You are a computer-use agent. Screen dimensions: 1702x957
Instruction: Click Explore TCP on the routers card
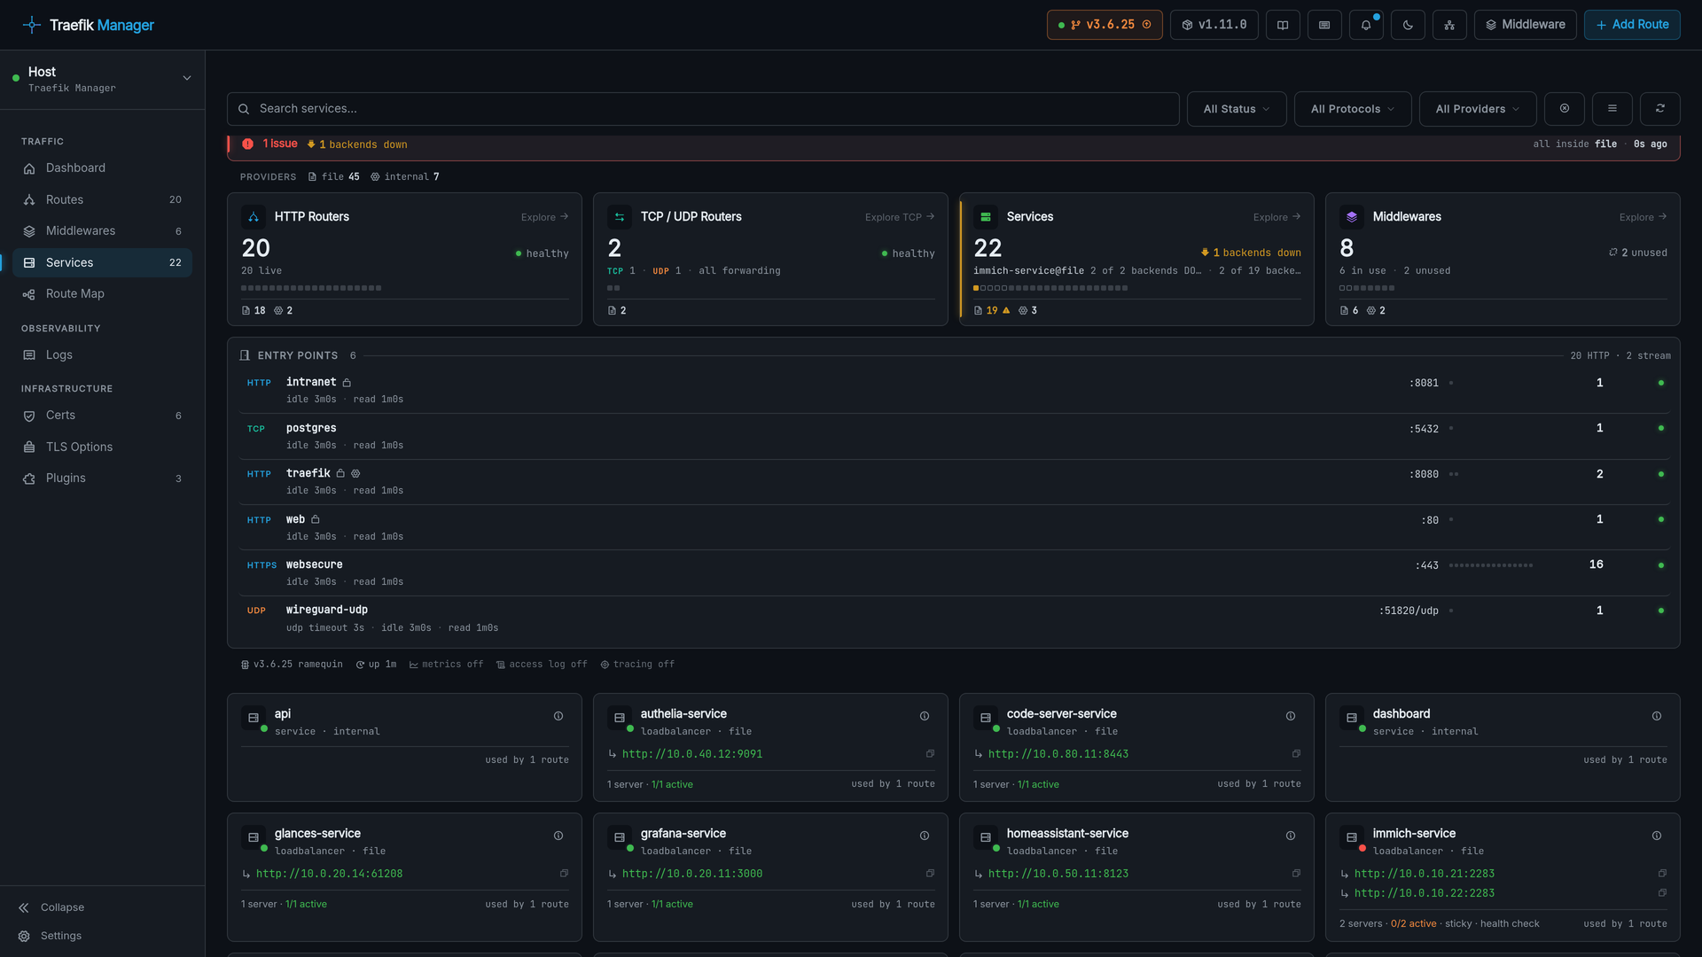click(x=900, y=217)
